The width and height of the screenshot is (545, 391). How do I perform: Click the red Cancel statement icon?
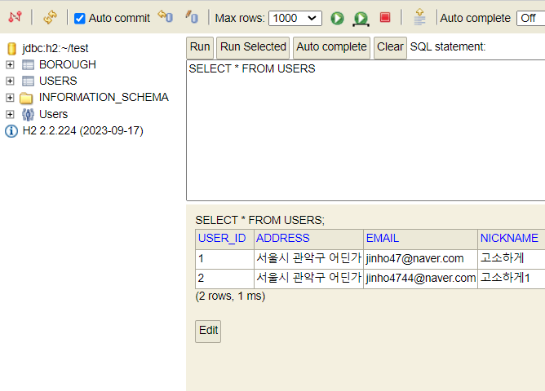[x=385, y=17]
